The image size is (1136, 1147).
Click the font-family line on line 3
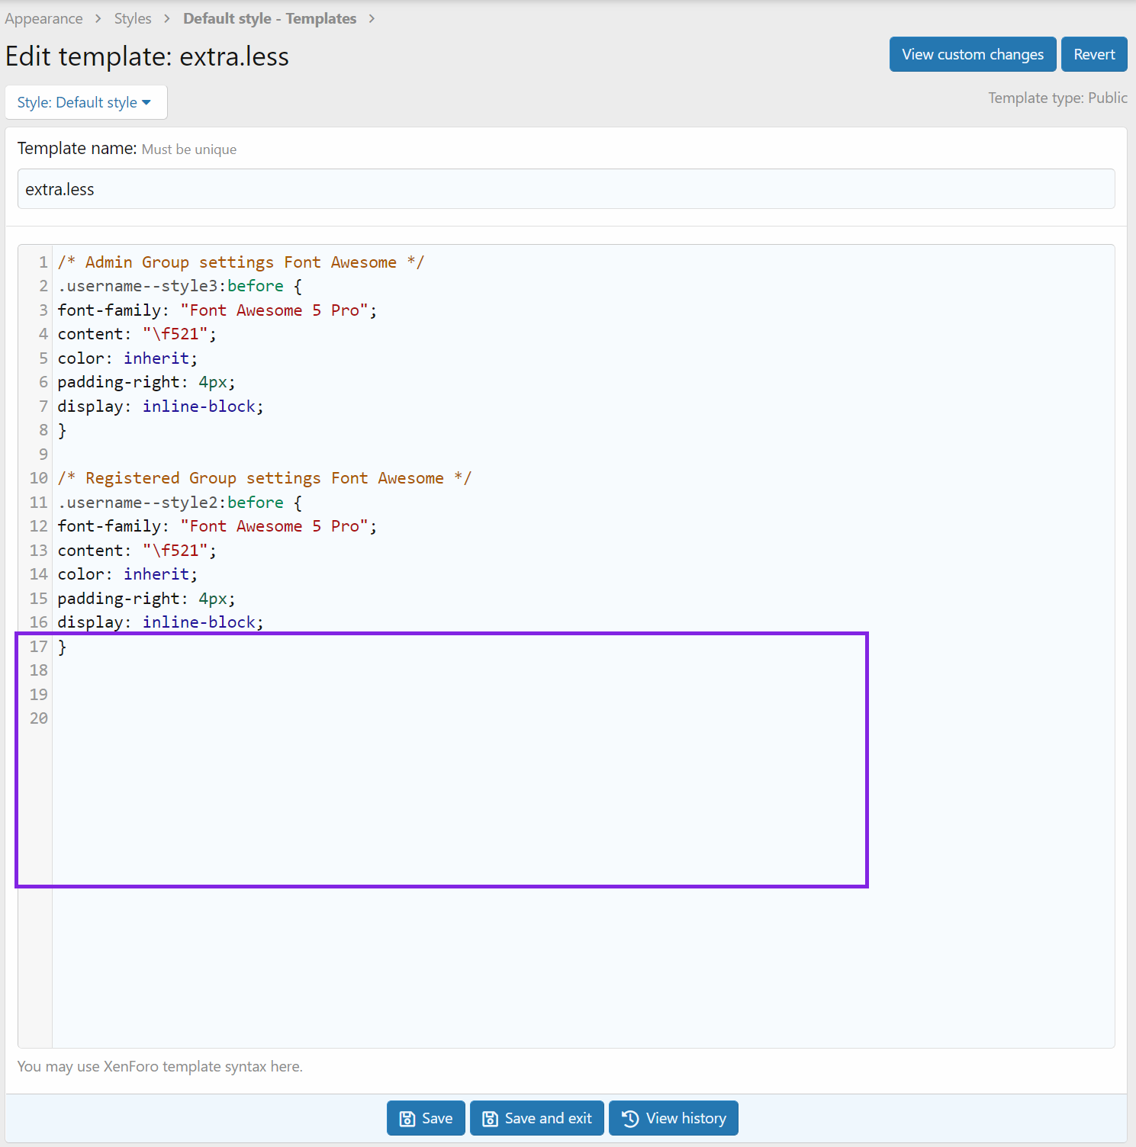tap(217, 310)
